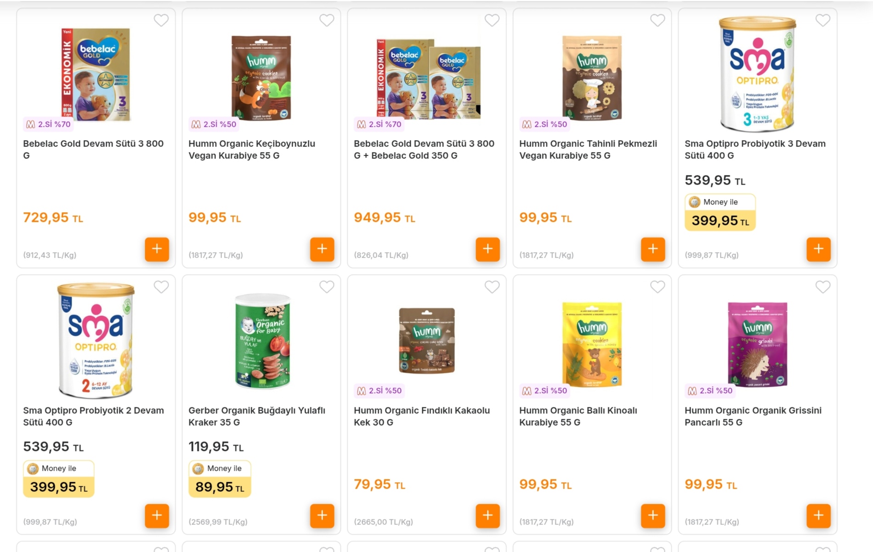873x552 pixels.
Task: Toggle favorite on Humm Tahinli Pekmezli Kurabiye
Action: [x=658, y=20]
